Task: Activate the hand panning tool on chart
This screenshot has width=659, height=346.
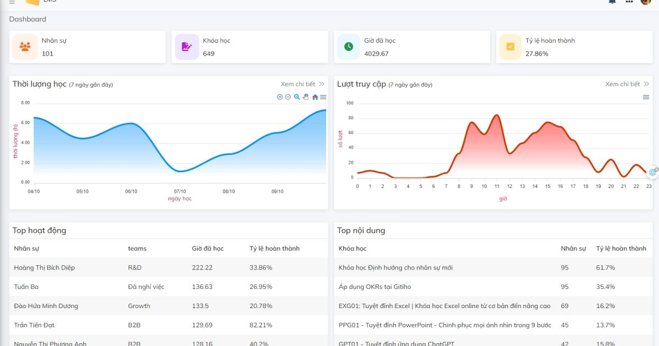Action: coord(306,97)
